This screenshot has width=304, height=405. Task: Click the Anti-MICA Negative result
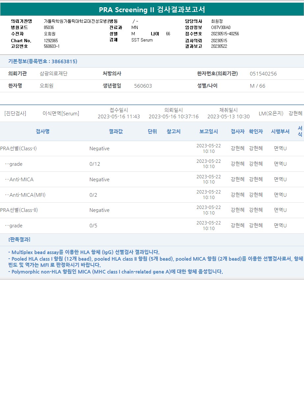[99, 180]
